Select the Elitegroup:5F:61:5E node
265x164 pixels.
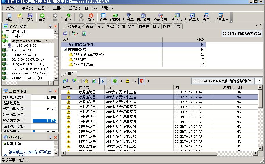28,64
